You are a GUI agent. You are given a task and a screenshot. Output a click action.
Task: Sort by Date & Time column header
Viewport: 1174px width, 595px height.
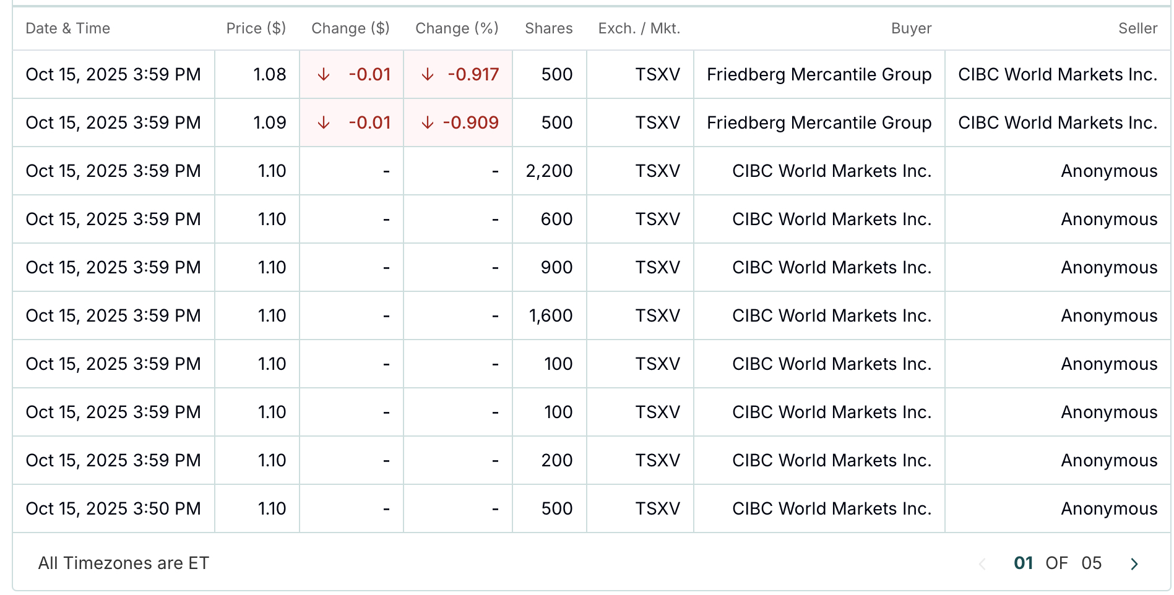point(68,28)
